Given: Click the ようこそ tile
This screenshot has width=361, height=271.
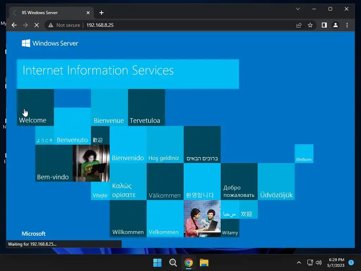Looking at the screenshot, I should 45,135.
